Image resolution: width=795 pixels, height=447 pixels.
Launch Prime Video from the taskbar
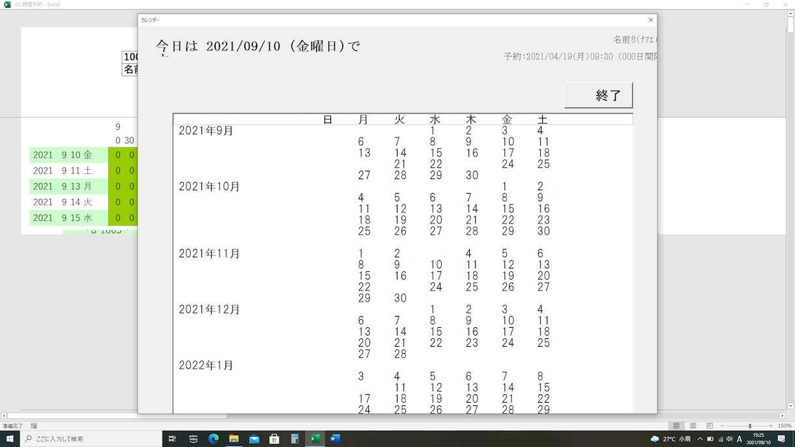point(193,439)
